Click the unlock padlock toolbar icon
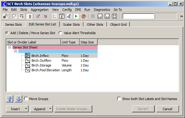The image size is (185, 118). point(5,16)
